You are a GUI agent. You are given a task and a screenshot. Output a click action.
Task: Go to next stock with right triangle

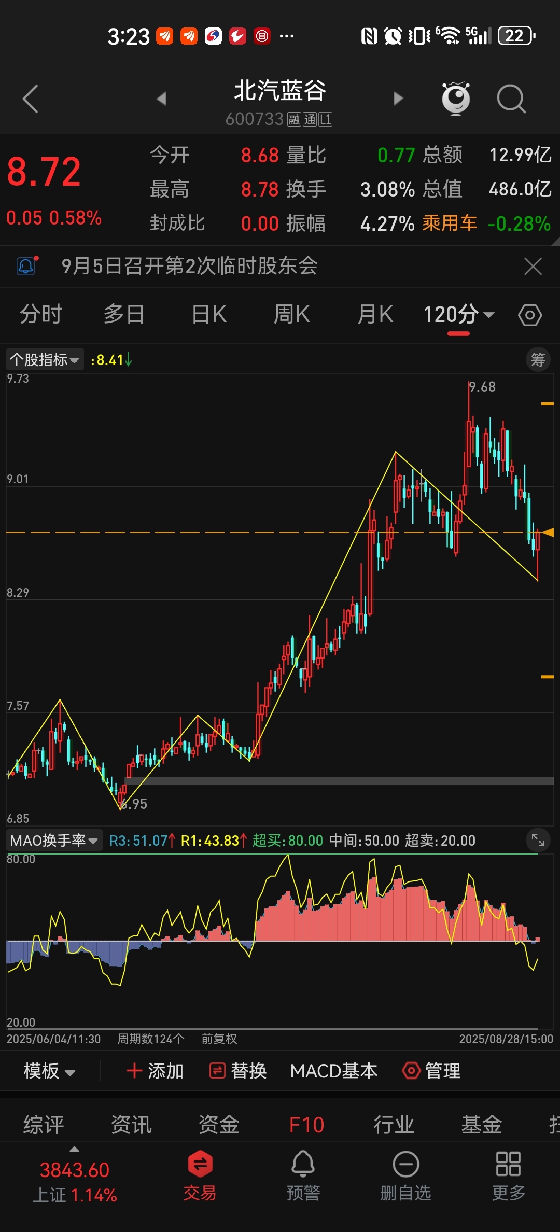pyautogui.click(x=398, y=99)
